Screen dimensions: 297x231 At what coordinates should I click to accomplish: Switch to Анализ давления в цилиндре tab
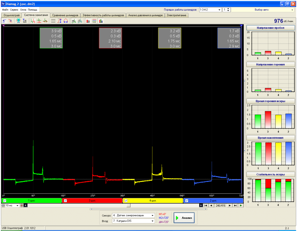coord(146,15)
